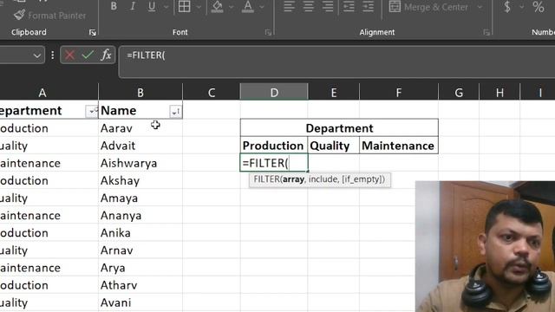Toggle Underline formatting
Image resolution: width=555 pixels, height=312 pixels.
tap(152, 6)
